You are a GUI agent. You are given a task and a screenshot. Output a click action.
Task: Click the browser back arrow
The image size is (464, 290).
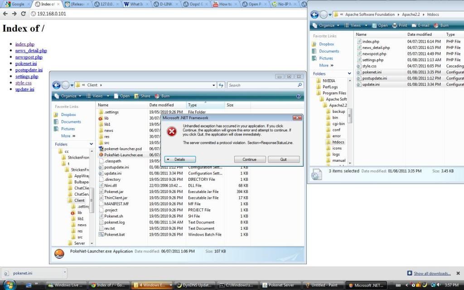point(5,14)
